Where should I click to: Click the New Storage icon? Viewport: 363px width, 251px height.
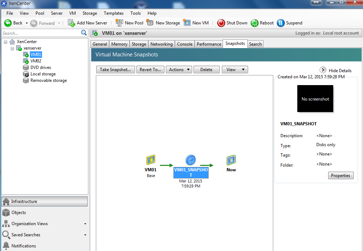pos(150,23)
